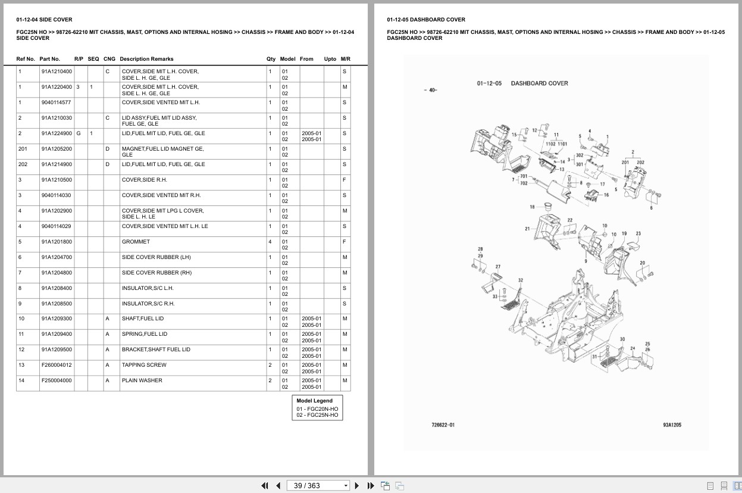Viewport: 742px width, 493px height.
Task: Click the 01-12-05 DASHBOARD COVER page heading
Action: [426, 20]
